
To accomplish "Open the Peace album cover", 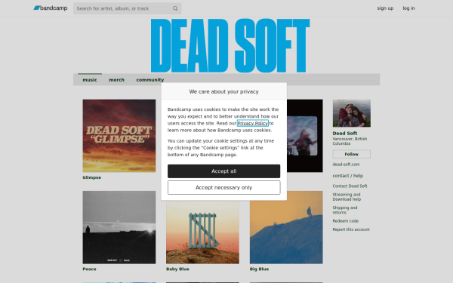I will coord(119,227).
